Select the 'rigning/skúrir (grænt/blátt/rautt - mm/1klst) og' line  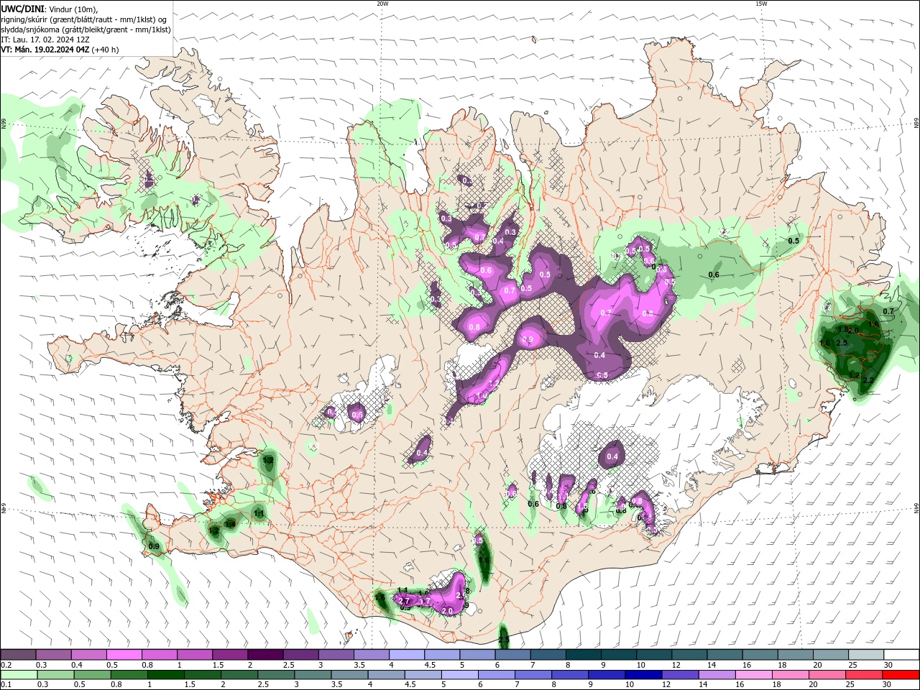coord(84,19)
